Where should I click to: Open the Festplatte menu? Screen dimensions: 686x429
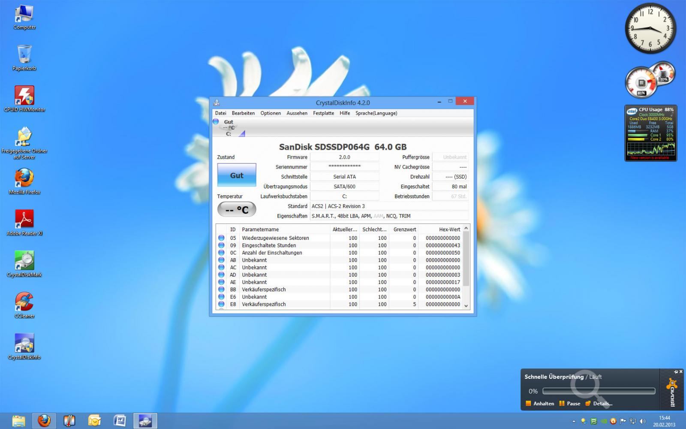click(x=324, y=113)
